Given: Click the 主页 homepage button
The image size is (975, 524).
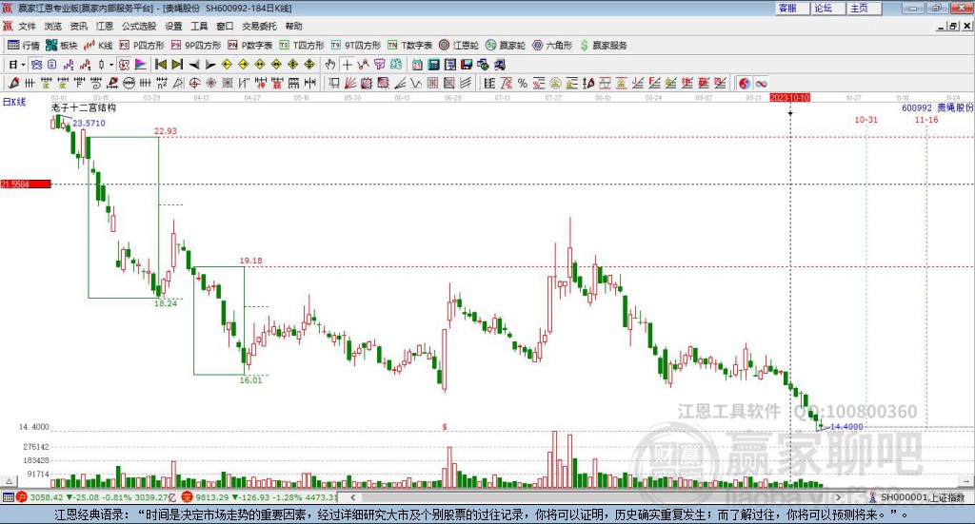Looking at the screenshot, I should point(864,8).
